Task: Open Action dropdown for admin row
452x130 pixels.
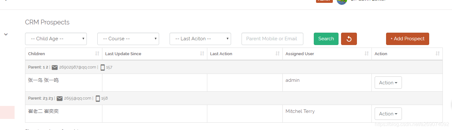Action: coord(388,83)
